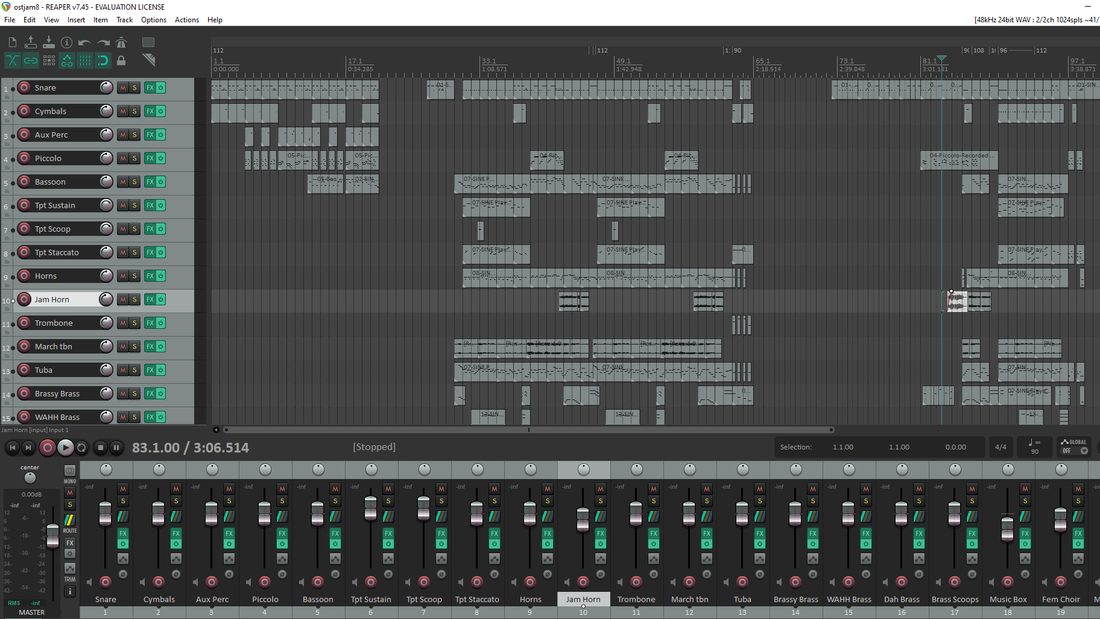Open FX on Music Box mixer strip

click(1025, 533)
